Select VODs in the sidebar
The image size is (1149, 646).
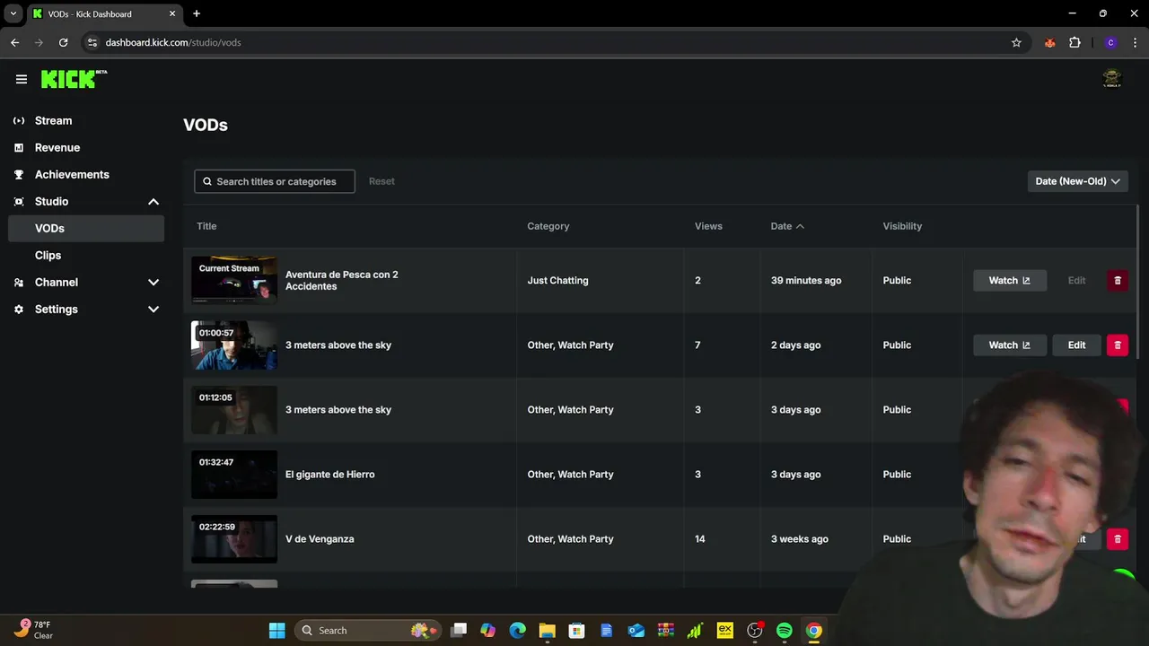tap(85, 228)
